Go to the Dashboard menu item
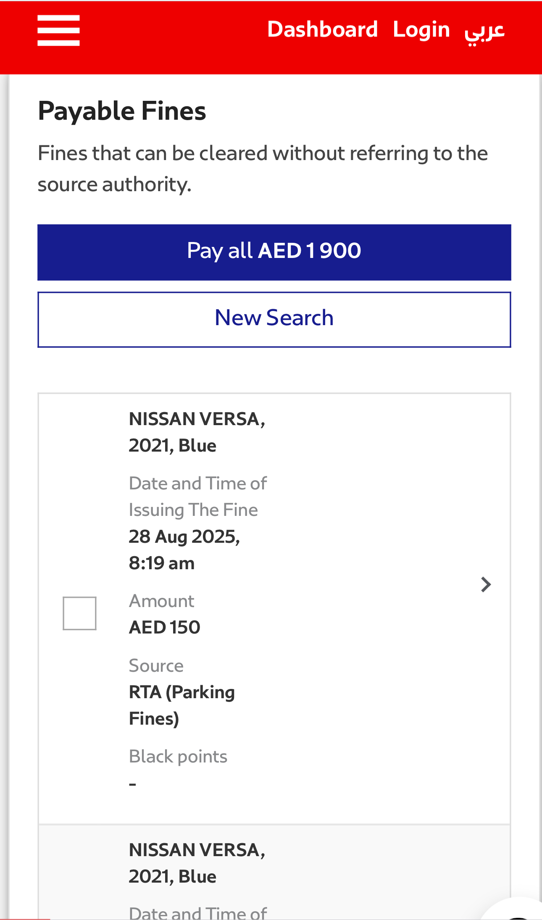The width and height of the screenshot is (542, 920). [322, 29]
